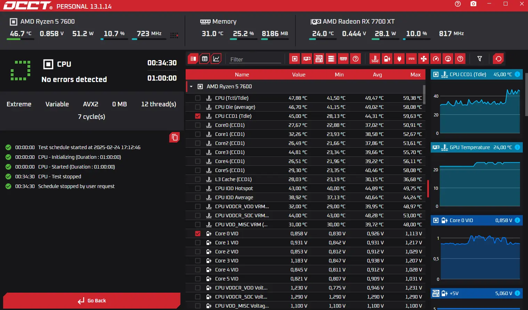Filter sensors by storage drive icon
Screen dimensions: 528x310
331,59
